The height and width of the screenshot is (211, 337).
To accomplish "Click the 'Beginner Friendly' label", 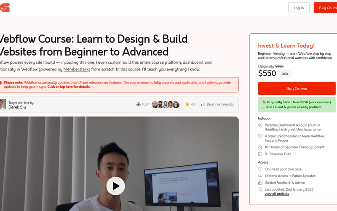I will click(220, 104).
